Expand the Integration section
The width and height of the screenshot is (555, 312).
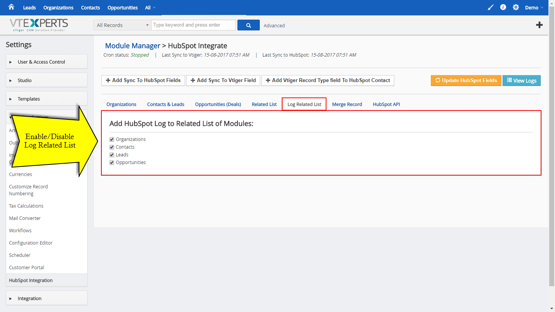tap(47, 298)
